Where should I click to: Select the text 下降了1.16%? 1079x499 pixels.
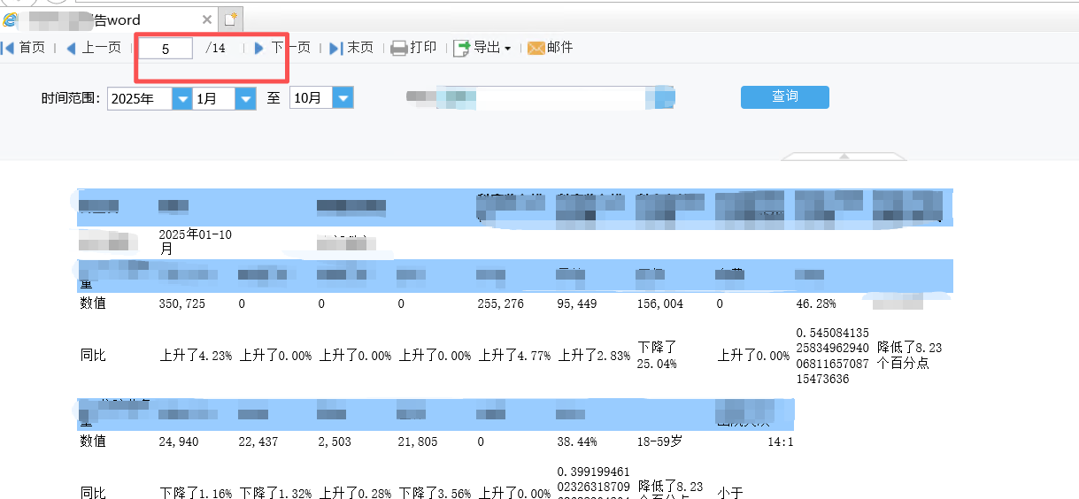point(196,493)
